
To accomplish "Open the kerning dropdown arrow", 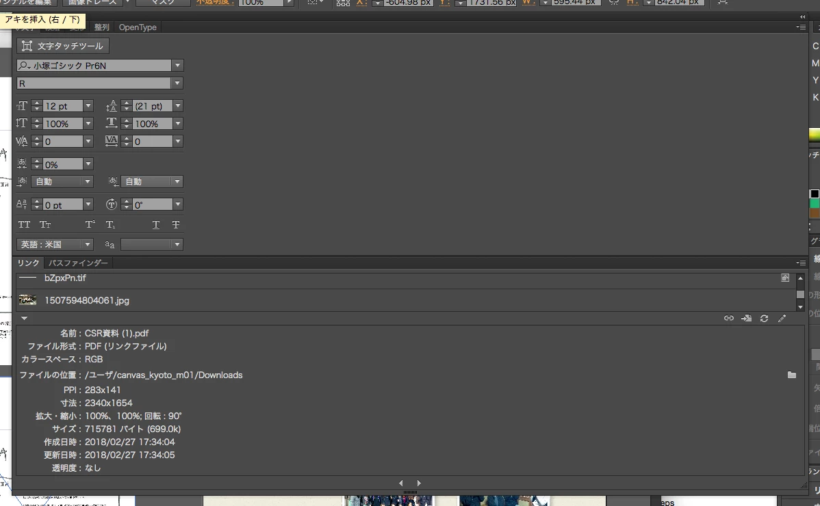I will (88, 142).
